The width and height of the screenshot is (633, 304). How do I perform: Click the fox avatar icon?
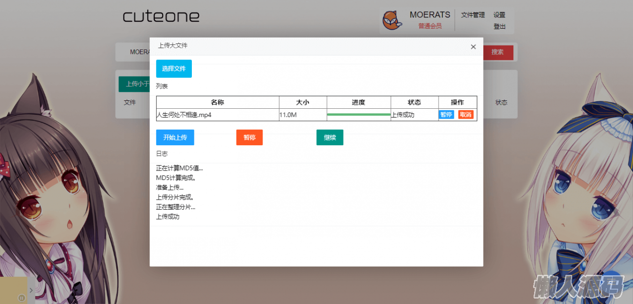(x=392, y=20)
